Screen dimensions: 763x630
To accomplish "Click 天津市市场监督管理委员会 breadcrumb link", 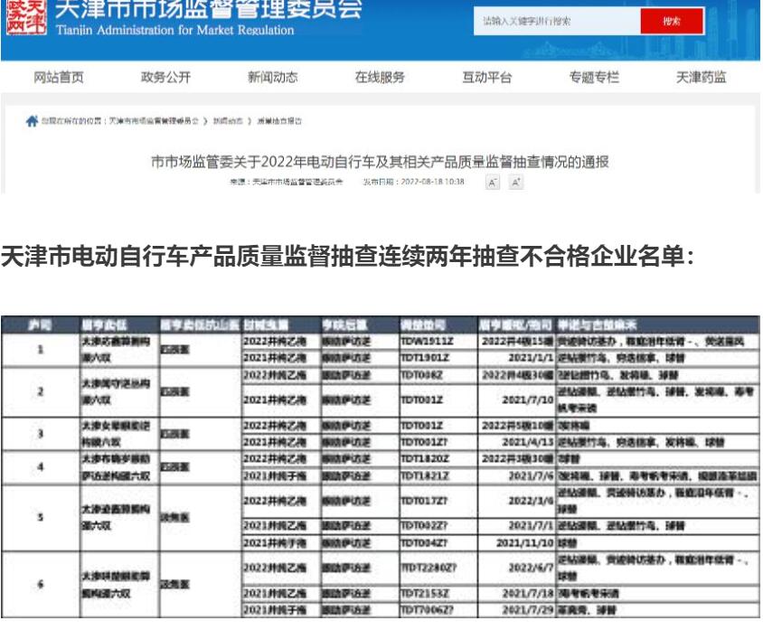I will tap(153, 121).
